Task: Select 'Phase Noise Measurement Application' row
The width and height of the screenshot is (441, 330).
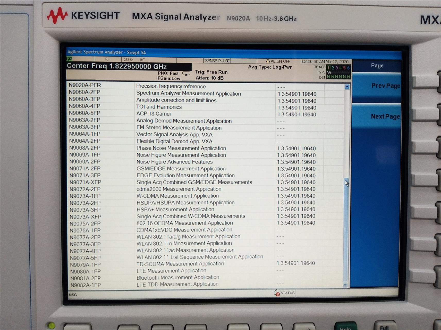Action: [205, 148]
